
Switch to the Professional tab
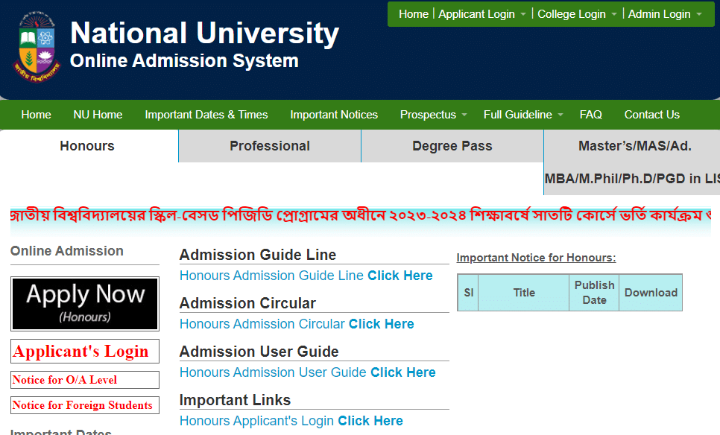[269, 146]
